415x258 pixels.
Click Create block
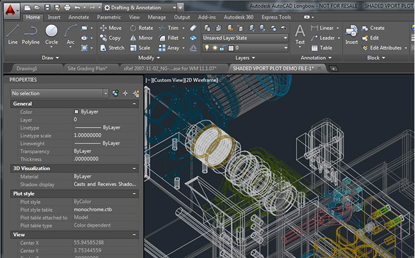tap(373, 28)
